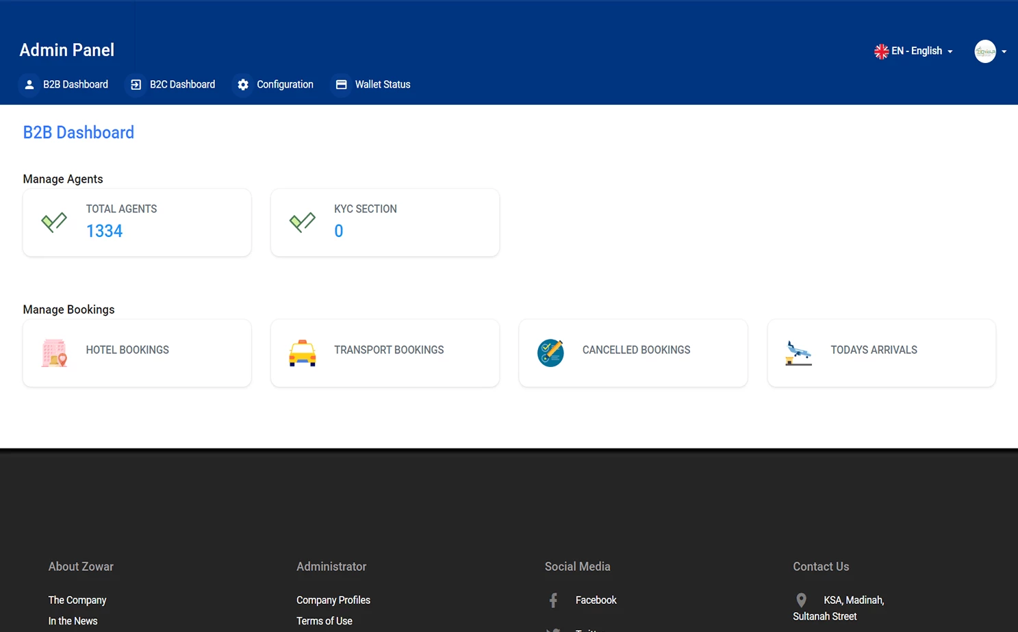Click the location pin in Contact Us
Screen dimensions: 1018x632
point(800,600)
